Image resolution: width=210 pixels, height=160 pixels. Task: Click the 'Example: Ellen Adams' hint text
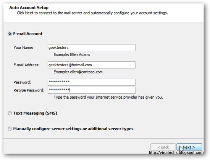(x=72, y=54)
